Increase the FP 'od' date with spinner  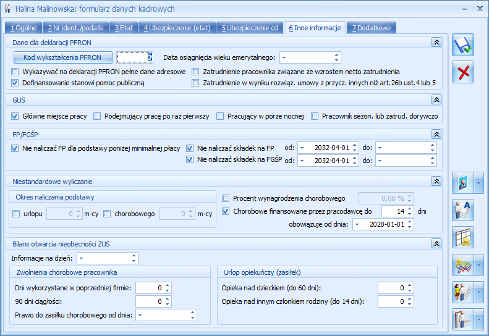click(355, 146)
